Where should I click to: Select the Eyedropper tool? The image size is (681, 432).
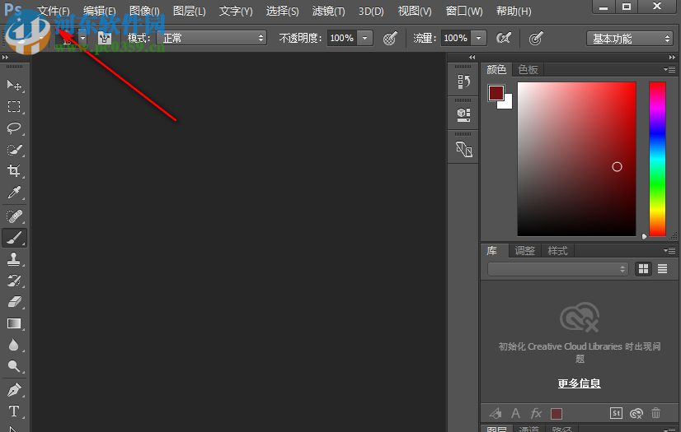pos(14,193)
